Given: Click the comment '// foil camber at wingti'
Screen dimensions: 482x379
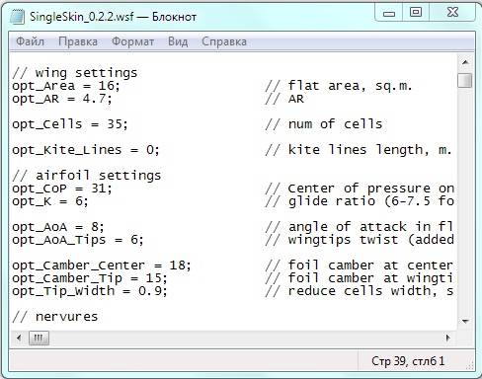Looking at the screenshot, I should click(360, 278).
